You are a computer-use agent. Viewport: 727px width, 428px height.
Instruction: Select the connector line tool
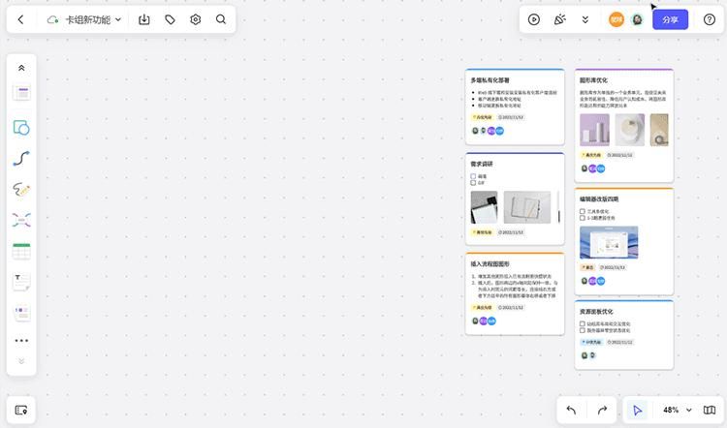tap(21, 159)
